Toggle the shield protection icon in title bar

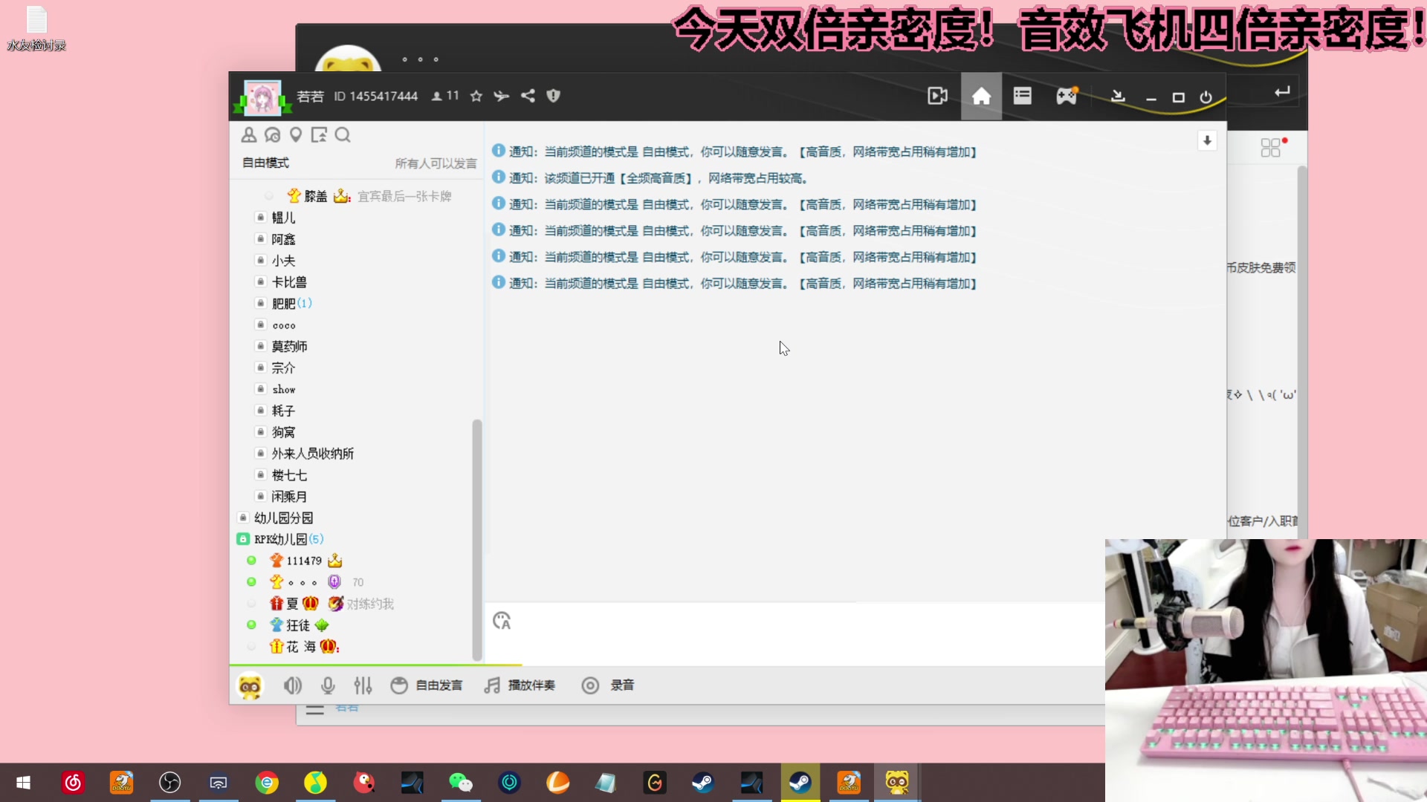click(554, 96)
